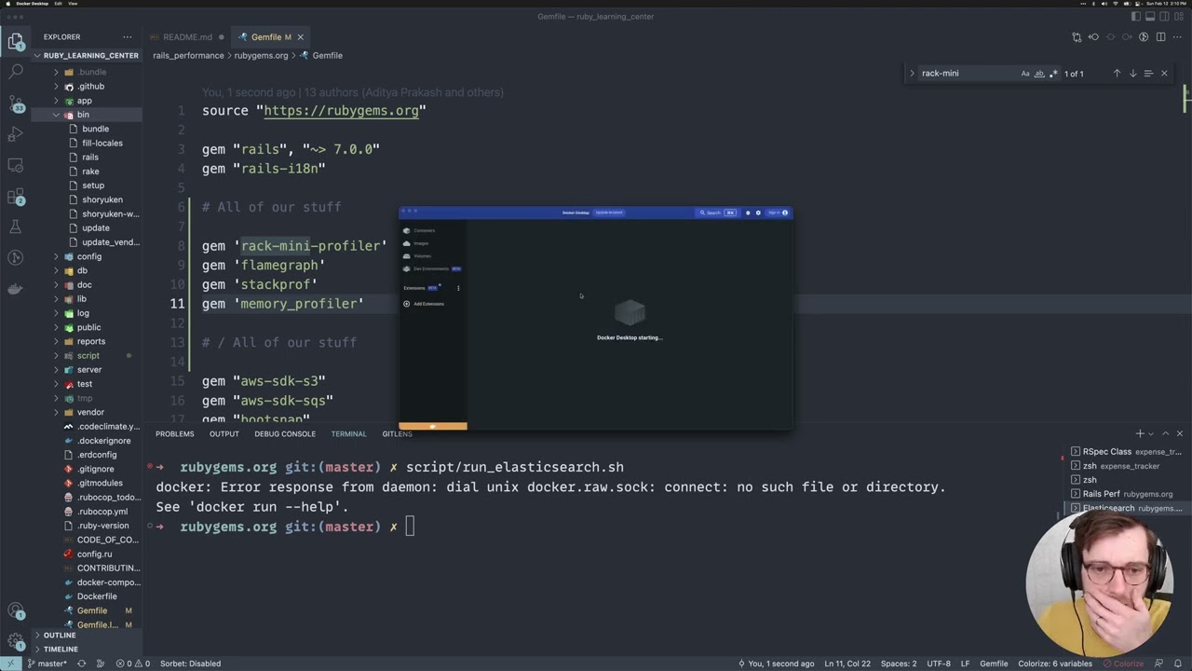The height and width of the screenshot is (671, 1192).
Task: Click master branch in status bar
Action: pos(47,664)
